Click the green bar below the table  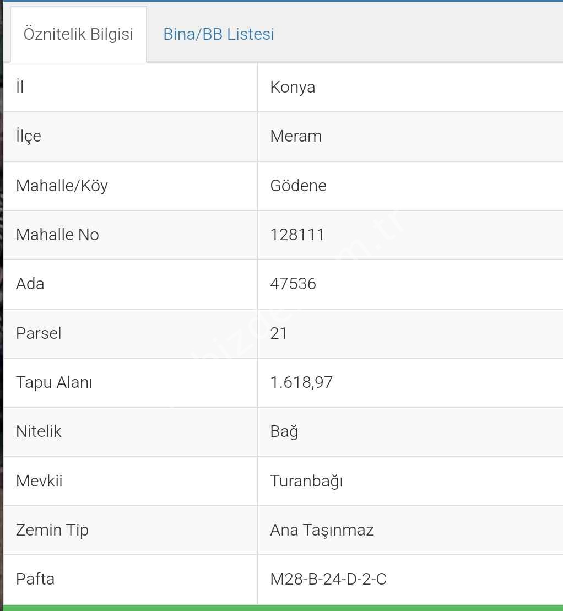tap(283, 608)
